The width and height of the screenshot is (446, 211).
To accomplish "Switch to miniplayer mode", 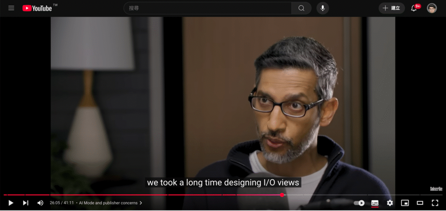I will click(405, 203).
